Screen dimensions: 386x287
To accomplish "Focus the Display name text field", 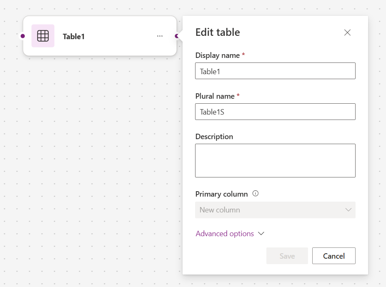I will coord(275,71).
